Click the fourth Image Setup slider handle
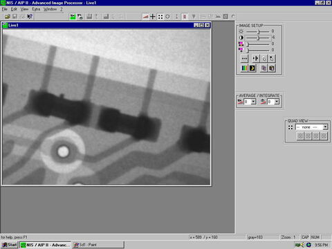 point(248,50)
